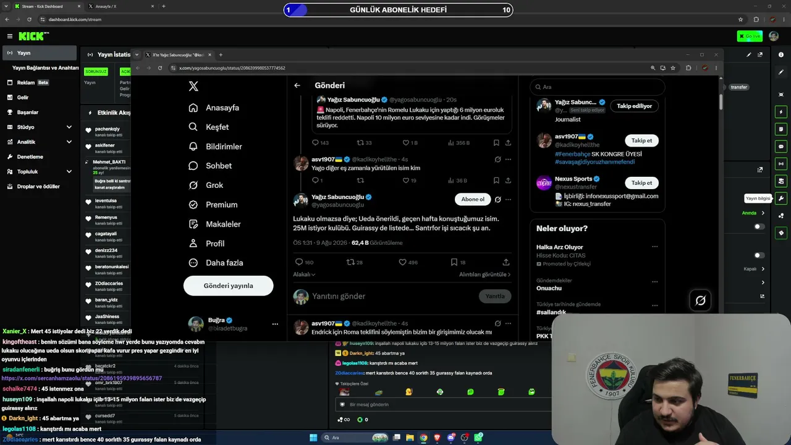Toggle the switch below Anında
Viewport: 791px width, 445px height.
759,227
